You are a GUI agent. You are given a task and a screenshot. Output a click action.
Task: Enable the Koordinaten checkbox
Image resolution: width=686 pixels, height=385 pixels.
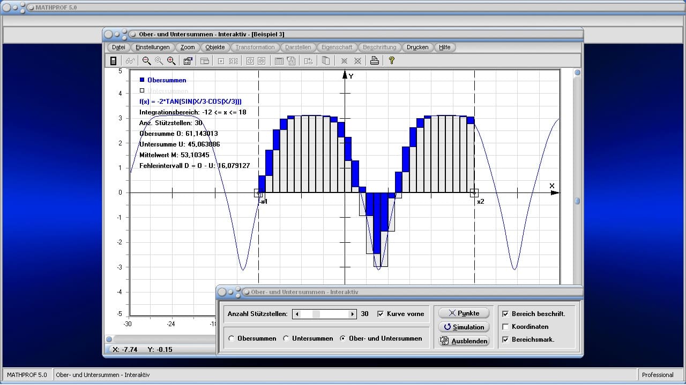tap(505, 327)
